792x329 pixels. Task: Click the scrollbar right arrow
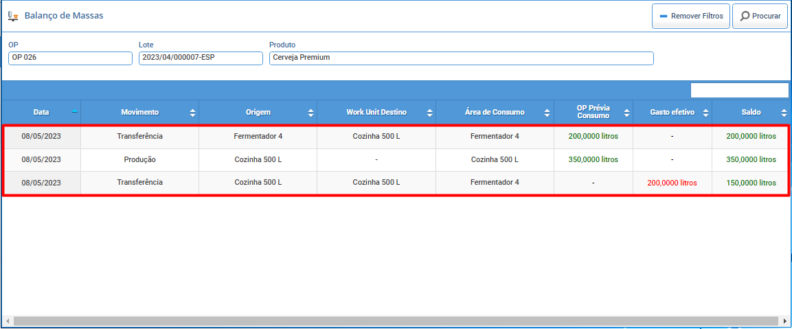pyautogui.click(x=784, y=321)
